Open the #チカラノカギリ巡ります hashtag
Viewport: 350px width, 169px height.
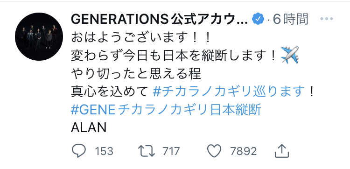229,92
